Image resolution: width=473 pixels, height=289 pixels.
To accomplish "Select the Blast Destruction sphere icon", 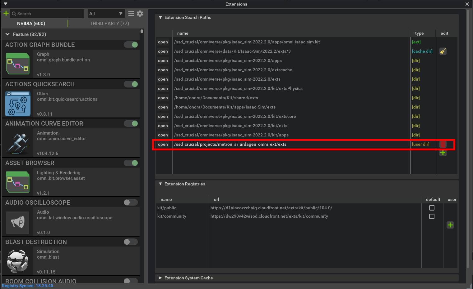I will click(18, 261).
